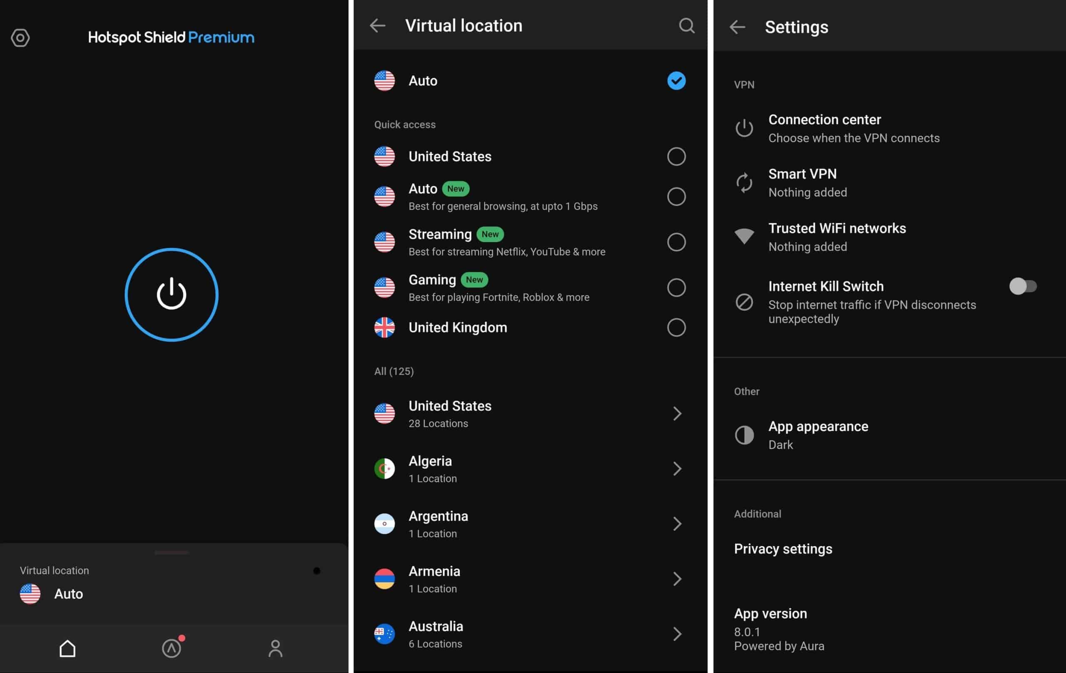1066x673 pixels.
Task: Click the 'Quick access' section header
Action: (x=405, y=125)
